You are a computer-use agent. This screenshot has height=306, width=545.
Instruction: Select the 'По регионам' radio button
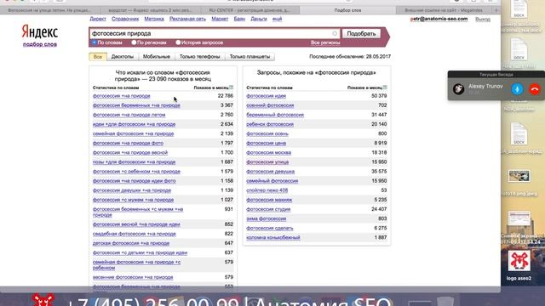[x=134, y=42]
